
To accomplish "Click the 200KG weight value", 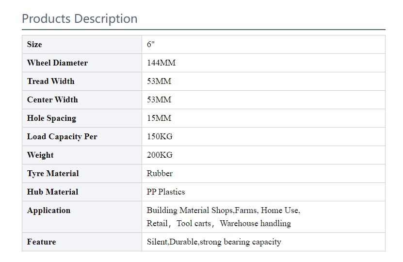I will (160, 155).
